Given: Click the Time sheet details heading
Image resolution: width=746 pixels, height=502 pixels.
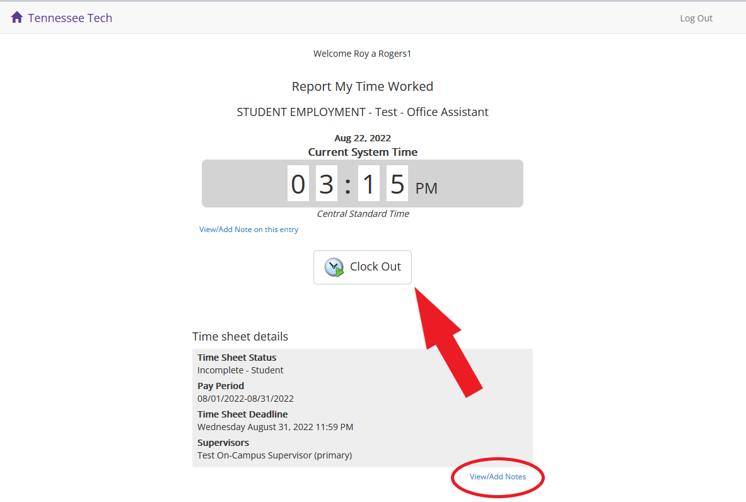Looking at the screenshot, I should point(240,336).
